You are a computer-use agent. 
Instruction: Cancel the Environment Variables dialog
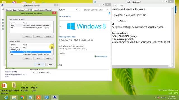tap(50, 64)
